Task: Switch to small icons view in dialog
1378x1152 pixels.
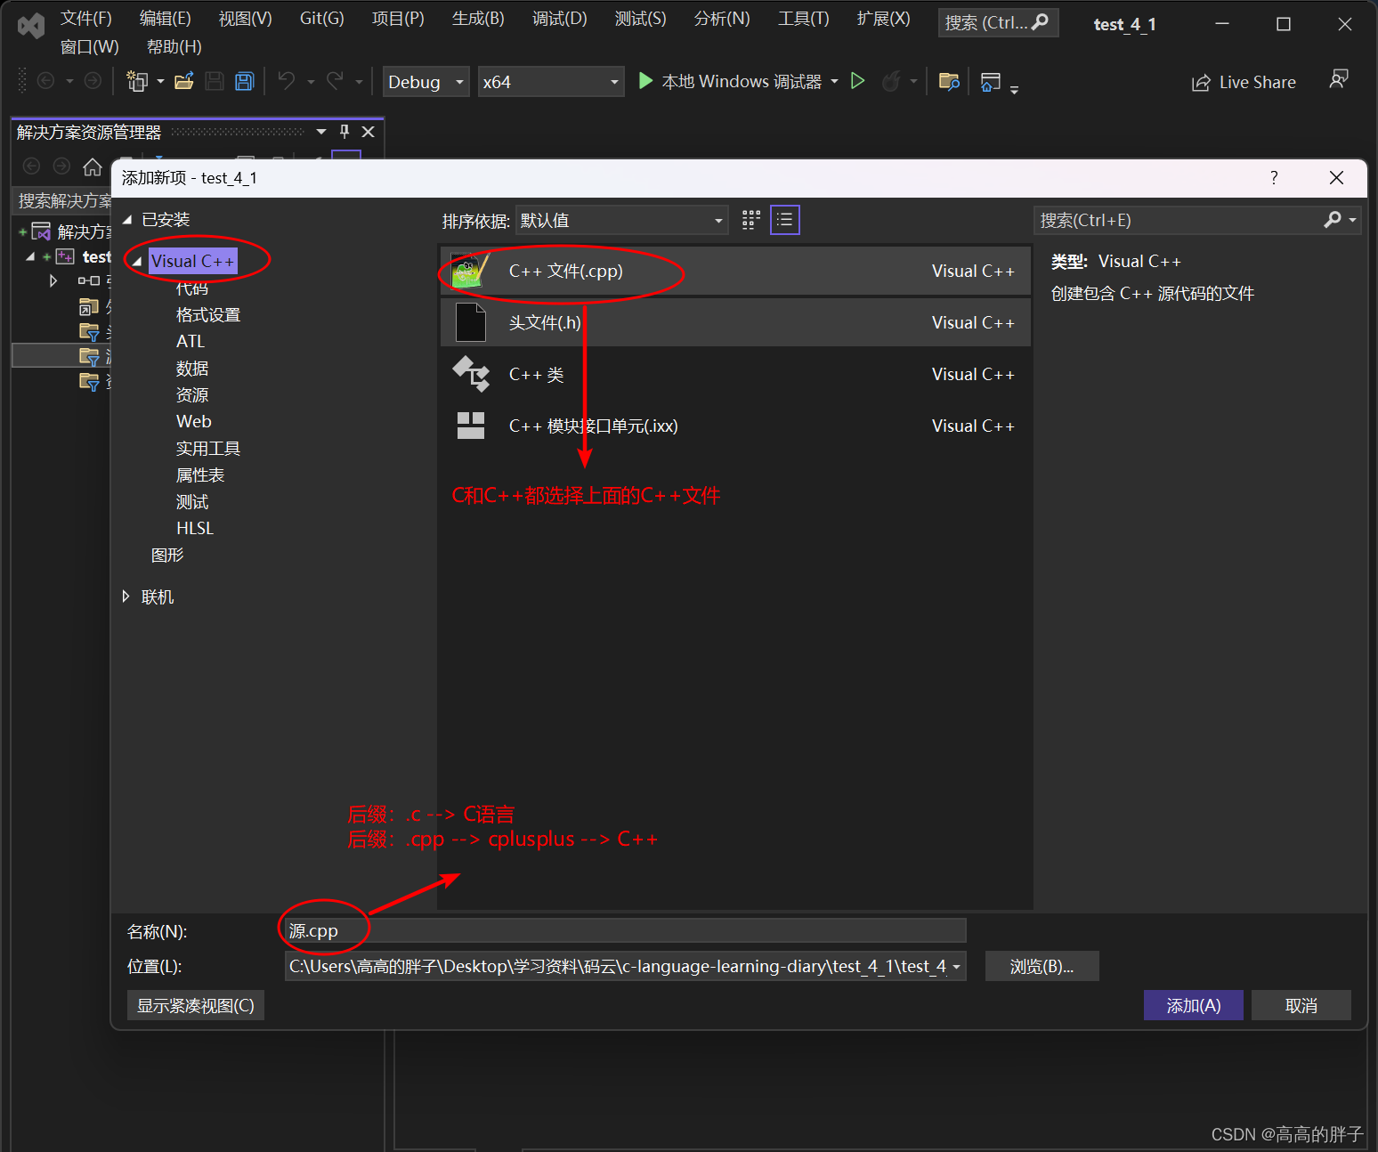Action: click(x=751, y=220)
